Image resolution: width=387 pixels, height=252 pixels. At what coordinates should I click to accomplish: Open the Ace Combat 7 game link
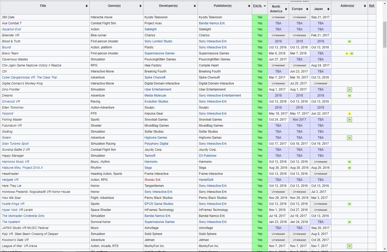(12, 23)
